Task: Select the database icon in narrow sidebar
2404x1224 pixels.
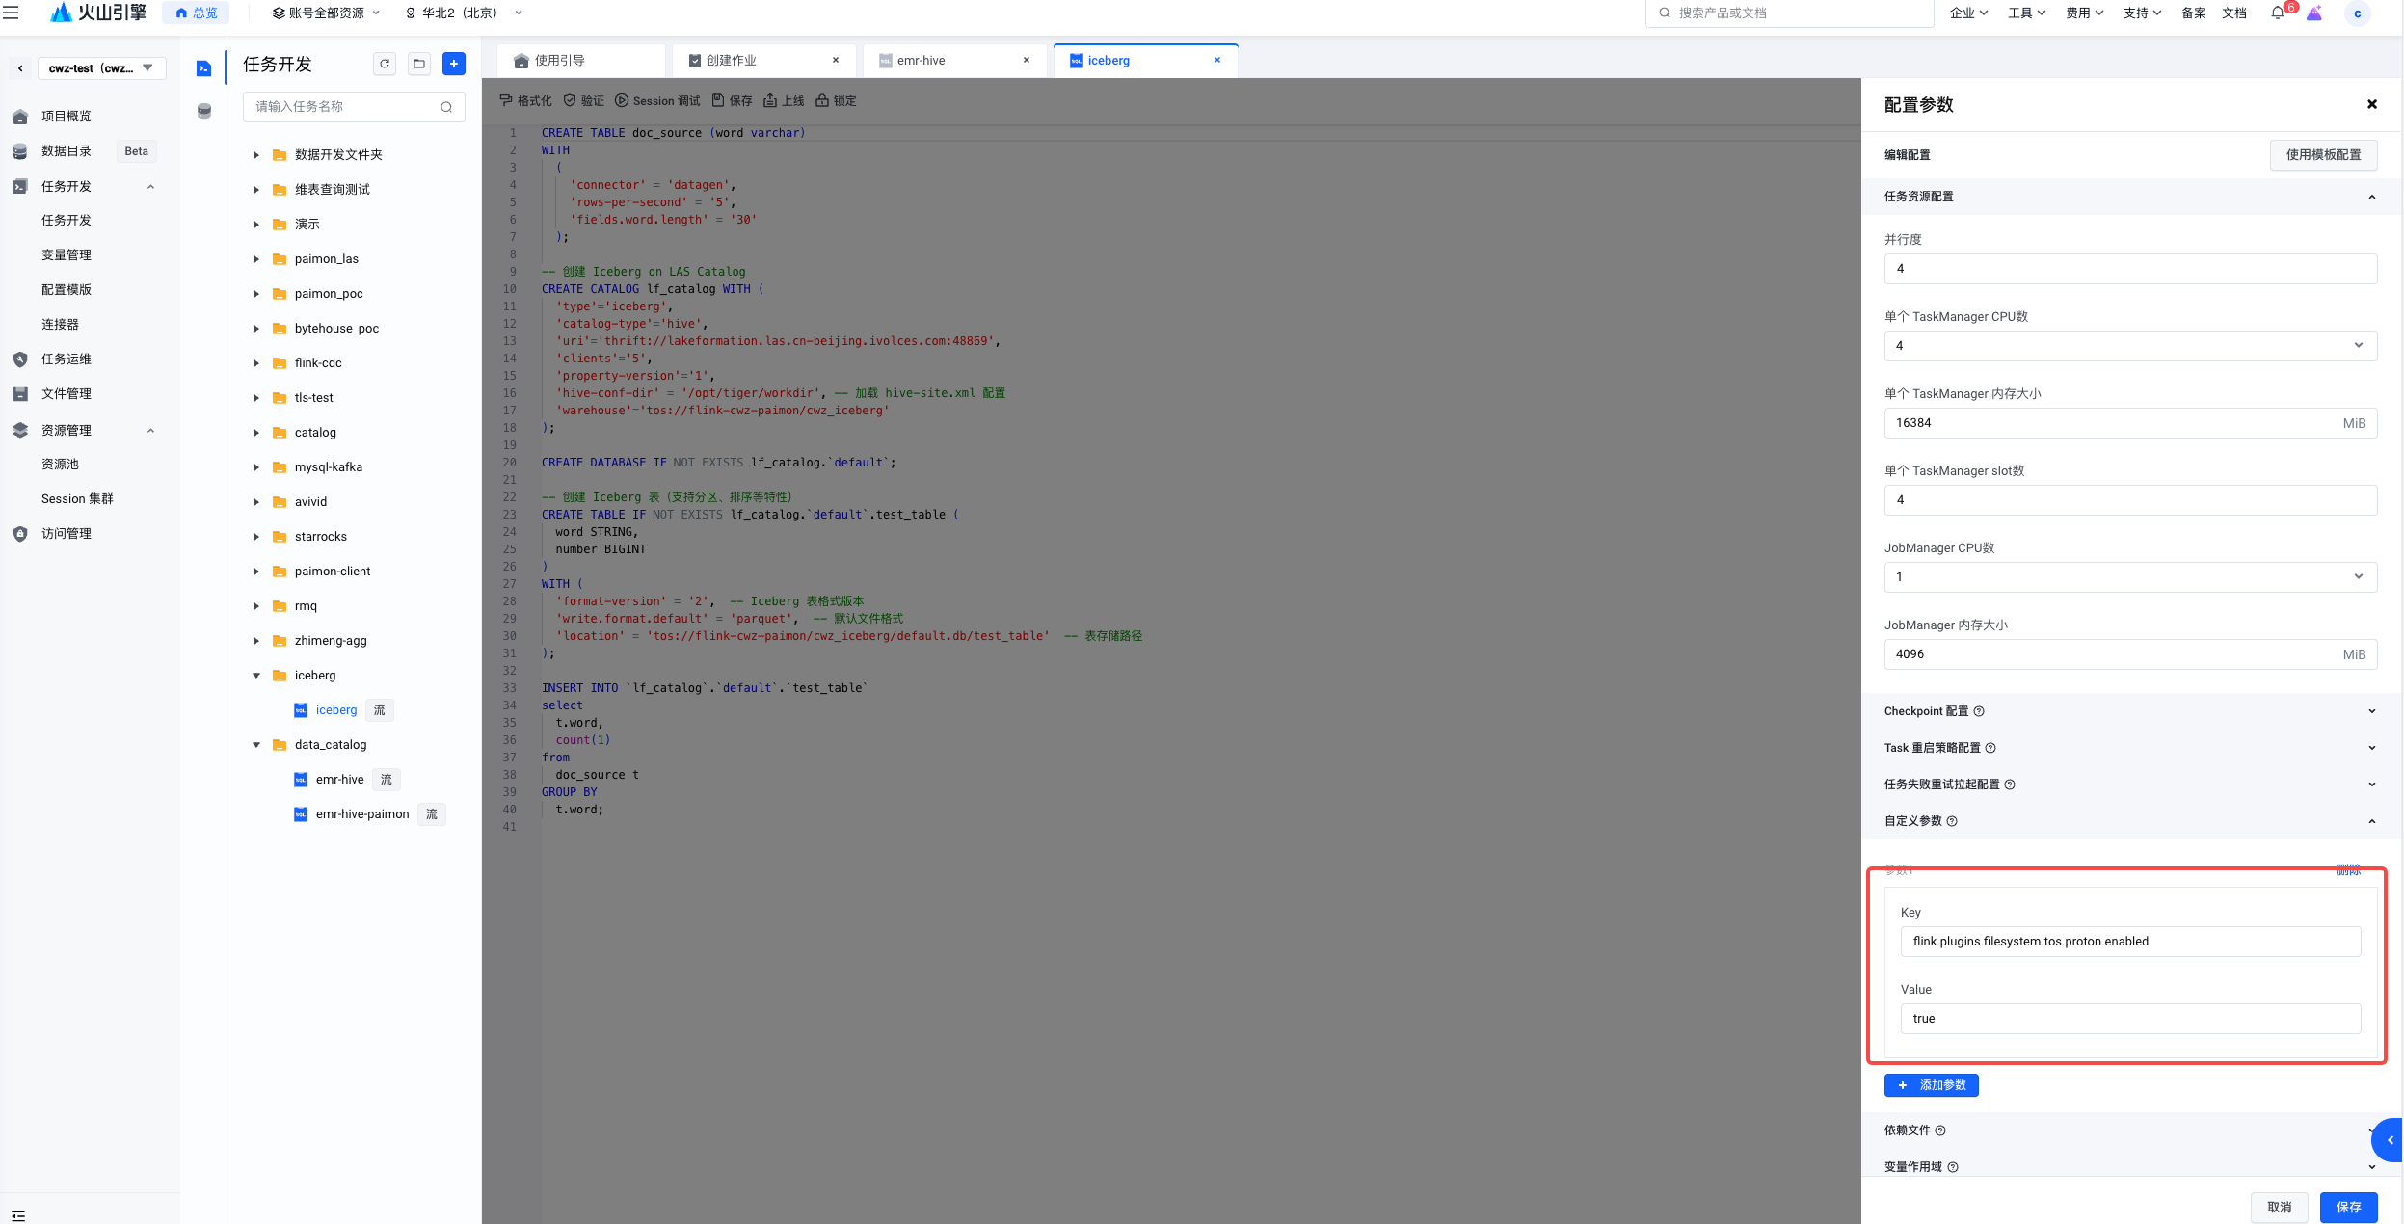Action: point(203,111)
